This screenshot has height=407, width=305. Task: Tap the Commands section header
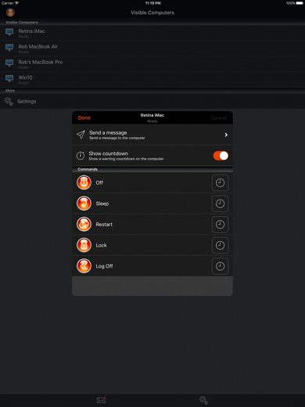88,169
